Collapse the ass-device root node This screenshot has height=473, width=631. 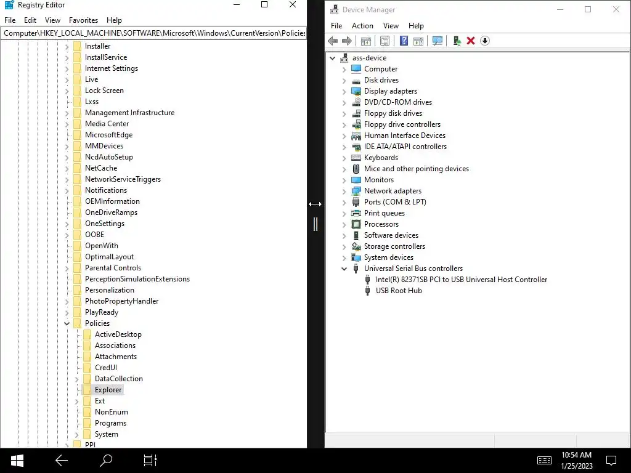332,58
